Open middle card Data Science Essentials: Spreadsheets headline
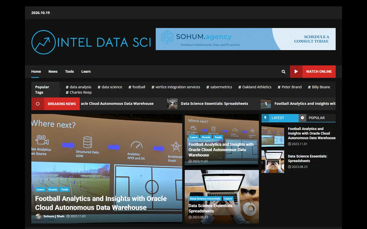Image resolution: width=367 pixels, height=229 pixels. coord(211,209)
